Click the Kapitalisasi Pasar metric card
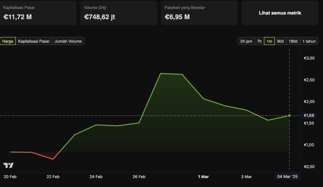This screenshot has width=323, height=187. (x=38, y=13)
